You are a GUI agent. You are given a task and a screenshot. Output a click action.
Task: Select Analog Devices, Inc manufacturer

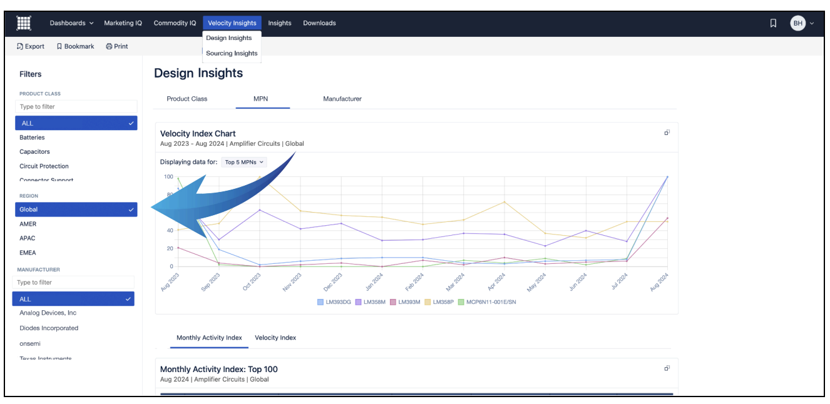pyautogui.click(x=48, y=313)
